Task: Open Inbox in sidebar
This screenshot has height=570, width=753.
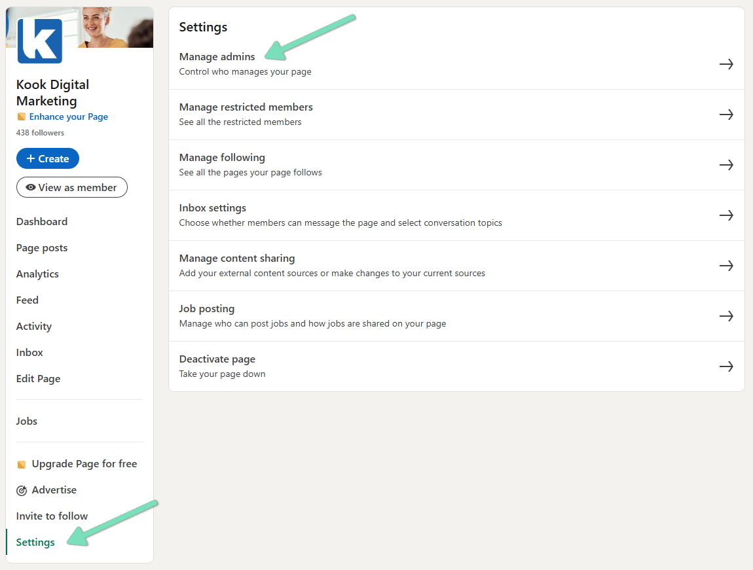Action: [29, 353]
